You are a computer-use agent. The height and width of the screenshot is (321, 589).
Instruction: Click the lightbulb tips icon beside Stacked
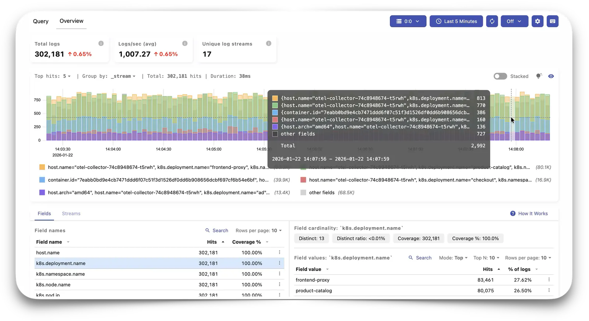click(x=539, y=76)
